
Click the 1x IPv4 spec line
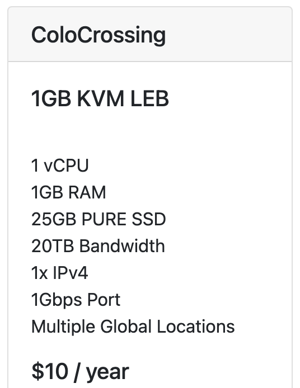(x=59, y=273)
